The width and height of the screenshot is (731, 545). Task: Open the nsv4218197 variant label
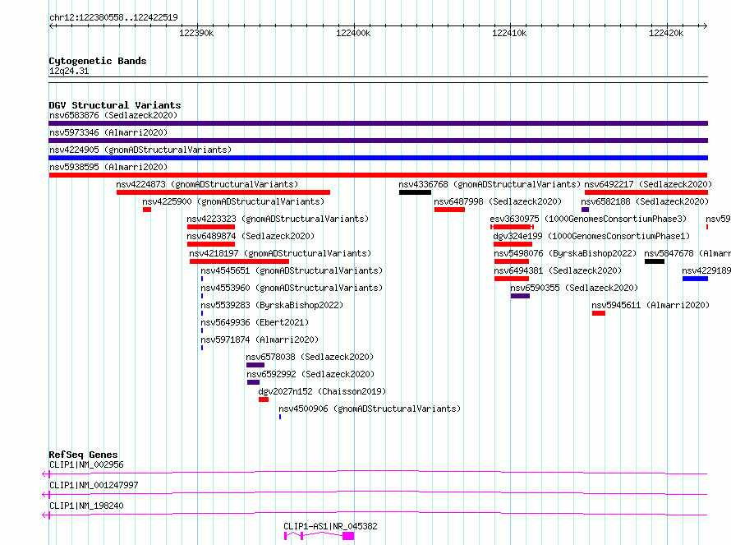280,253
